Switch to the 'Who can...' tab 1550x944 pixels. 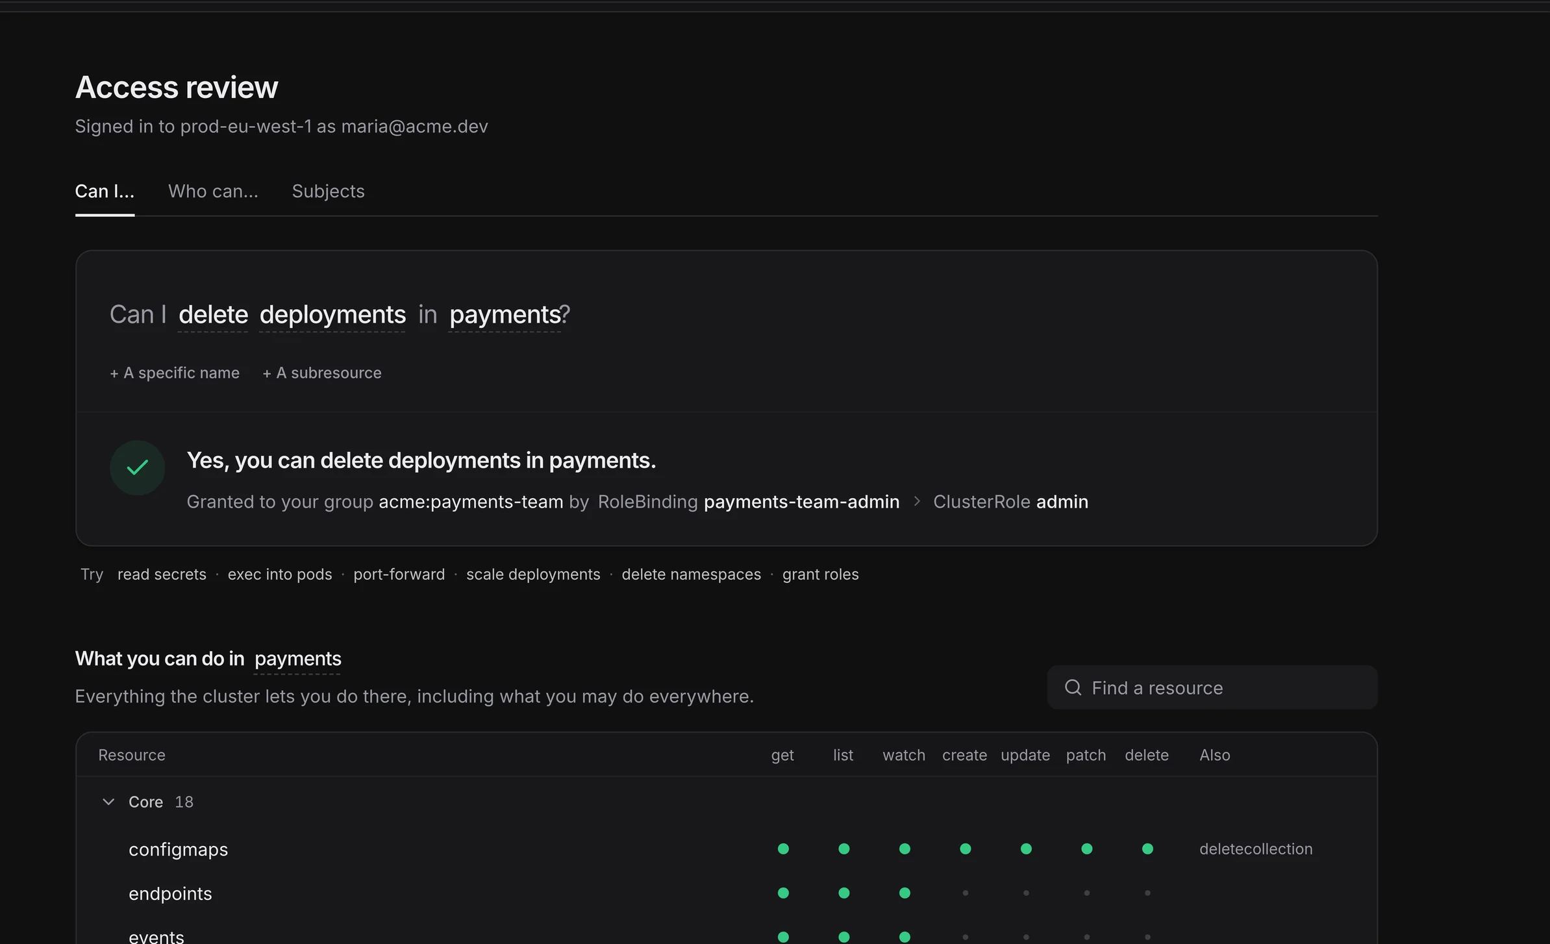coord(213,192)
